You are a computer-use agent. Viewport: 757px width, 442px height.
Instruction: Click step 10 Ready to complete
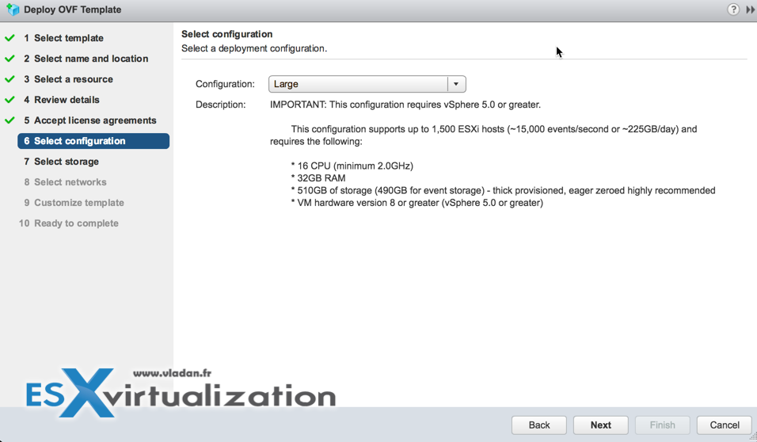[69, 223]
